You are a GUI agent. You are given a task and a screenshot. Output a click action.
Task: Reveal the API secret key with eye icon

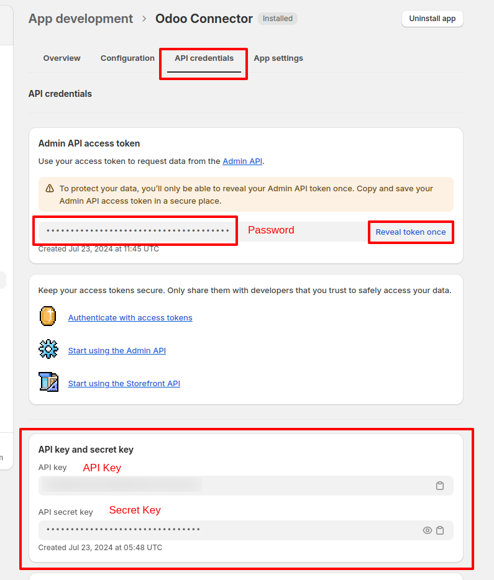(427, 530)
